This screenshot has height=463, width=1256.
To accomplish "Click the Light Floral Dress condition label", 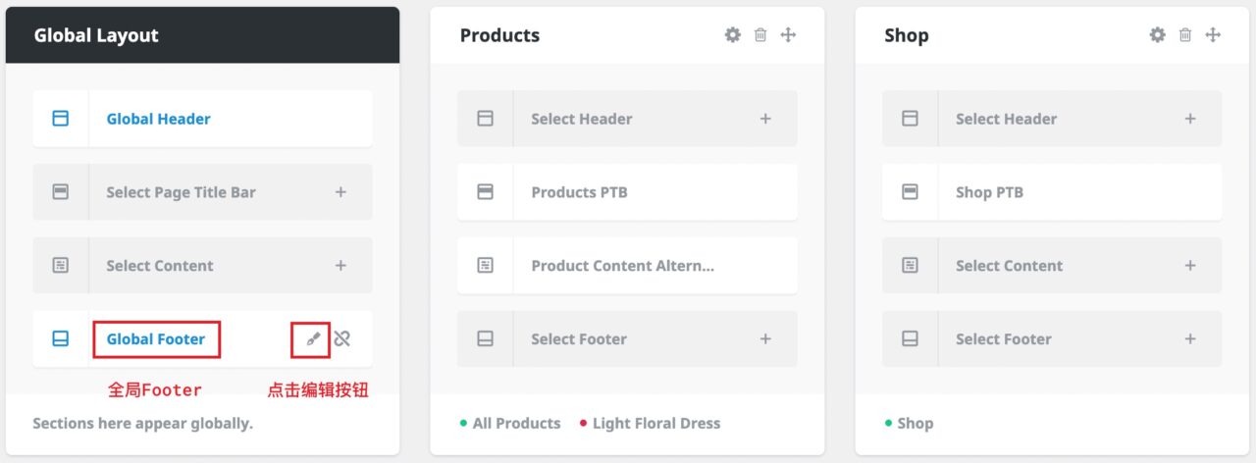I will (x=655, y=424).
